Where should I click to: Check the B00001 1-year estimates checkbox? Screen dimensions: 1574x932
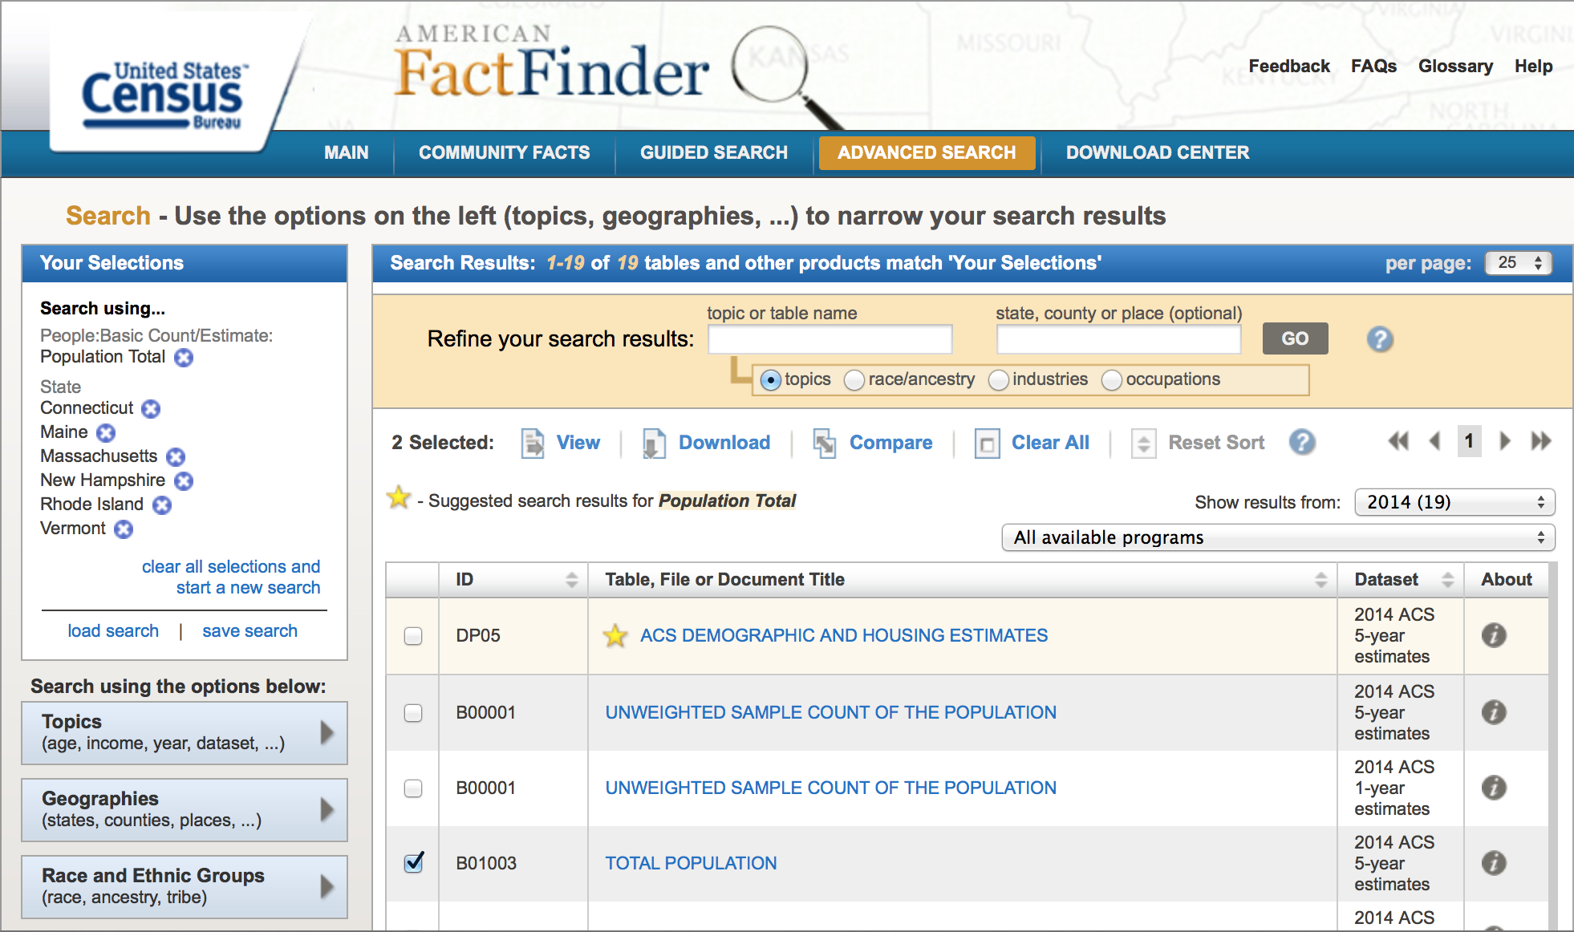[413, 788]
